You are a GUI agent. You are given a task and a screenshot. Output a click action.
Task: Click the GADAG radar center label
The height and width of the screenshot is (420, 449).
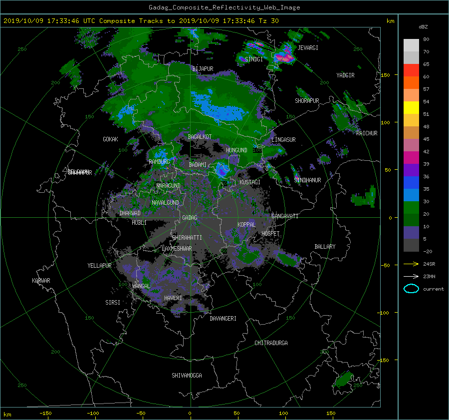190,218
